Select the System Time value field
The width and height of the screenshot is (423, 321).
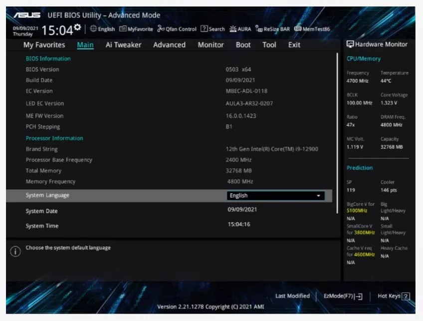tap(239, 225)
